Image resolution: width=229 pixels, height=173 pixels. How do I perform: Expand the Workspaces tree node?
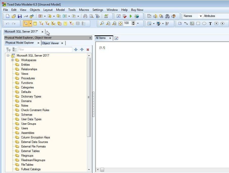point(13,60)
